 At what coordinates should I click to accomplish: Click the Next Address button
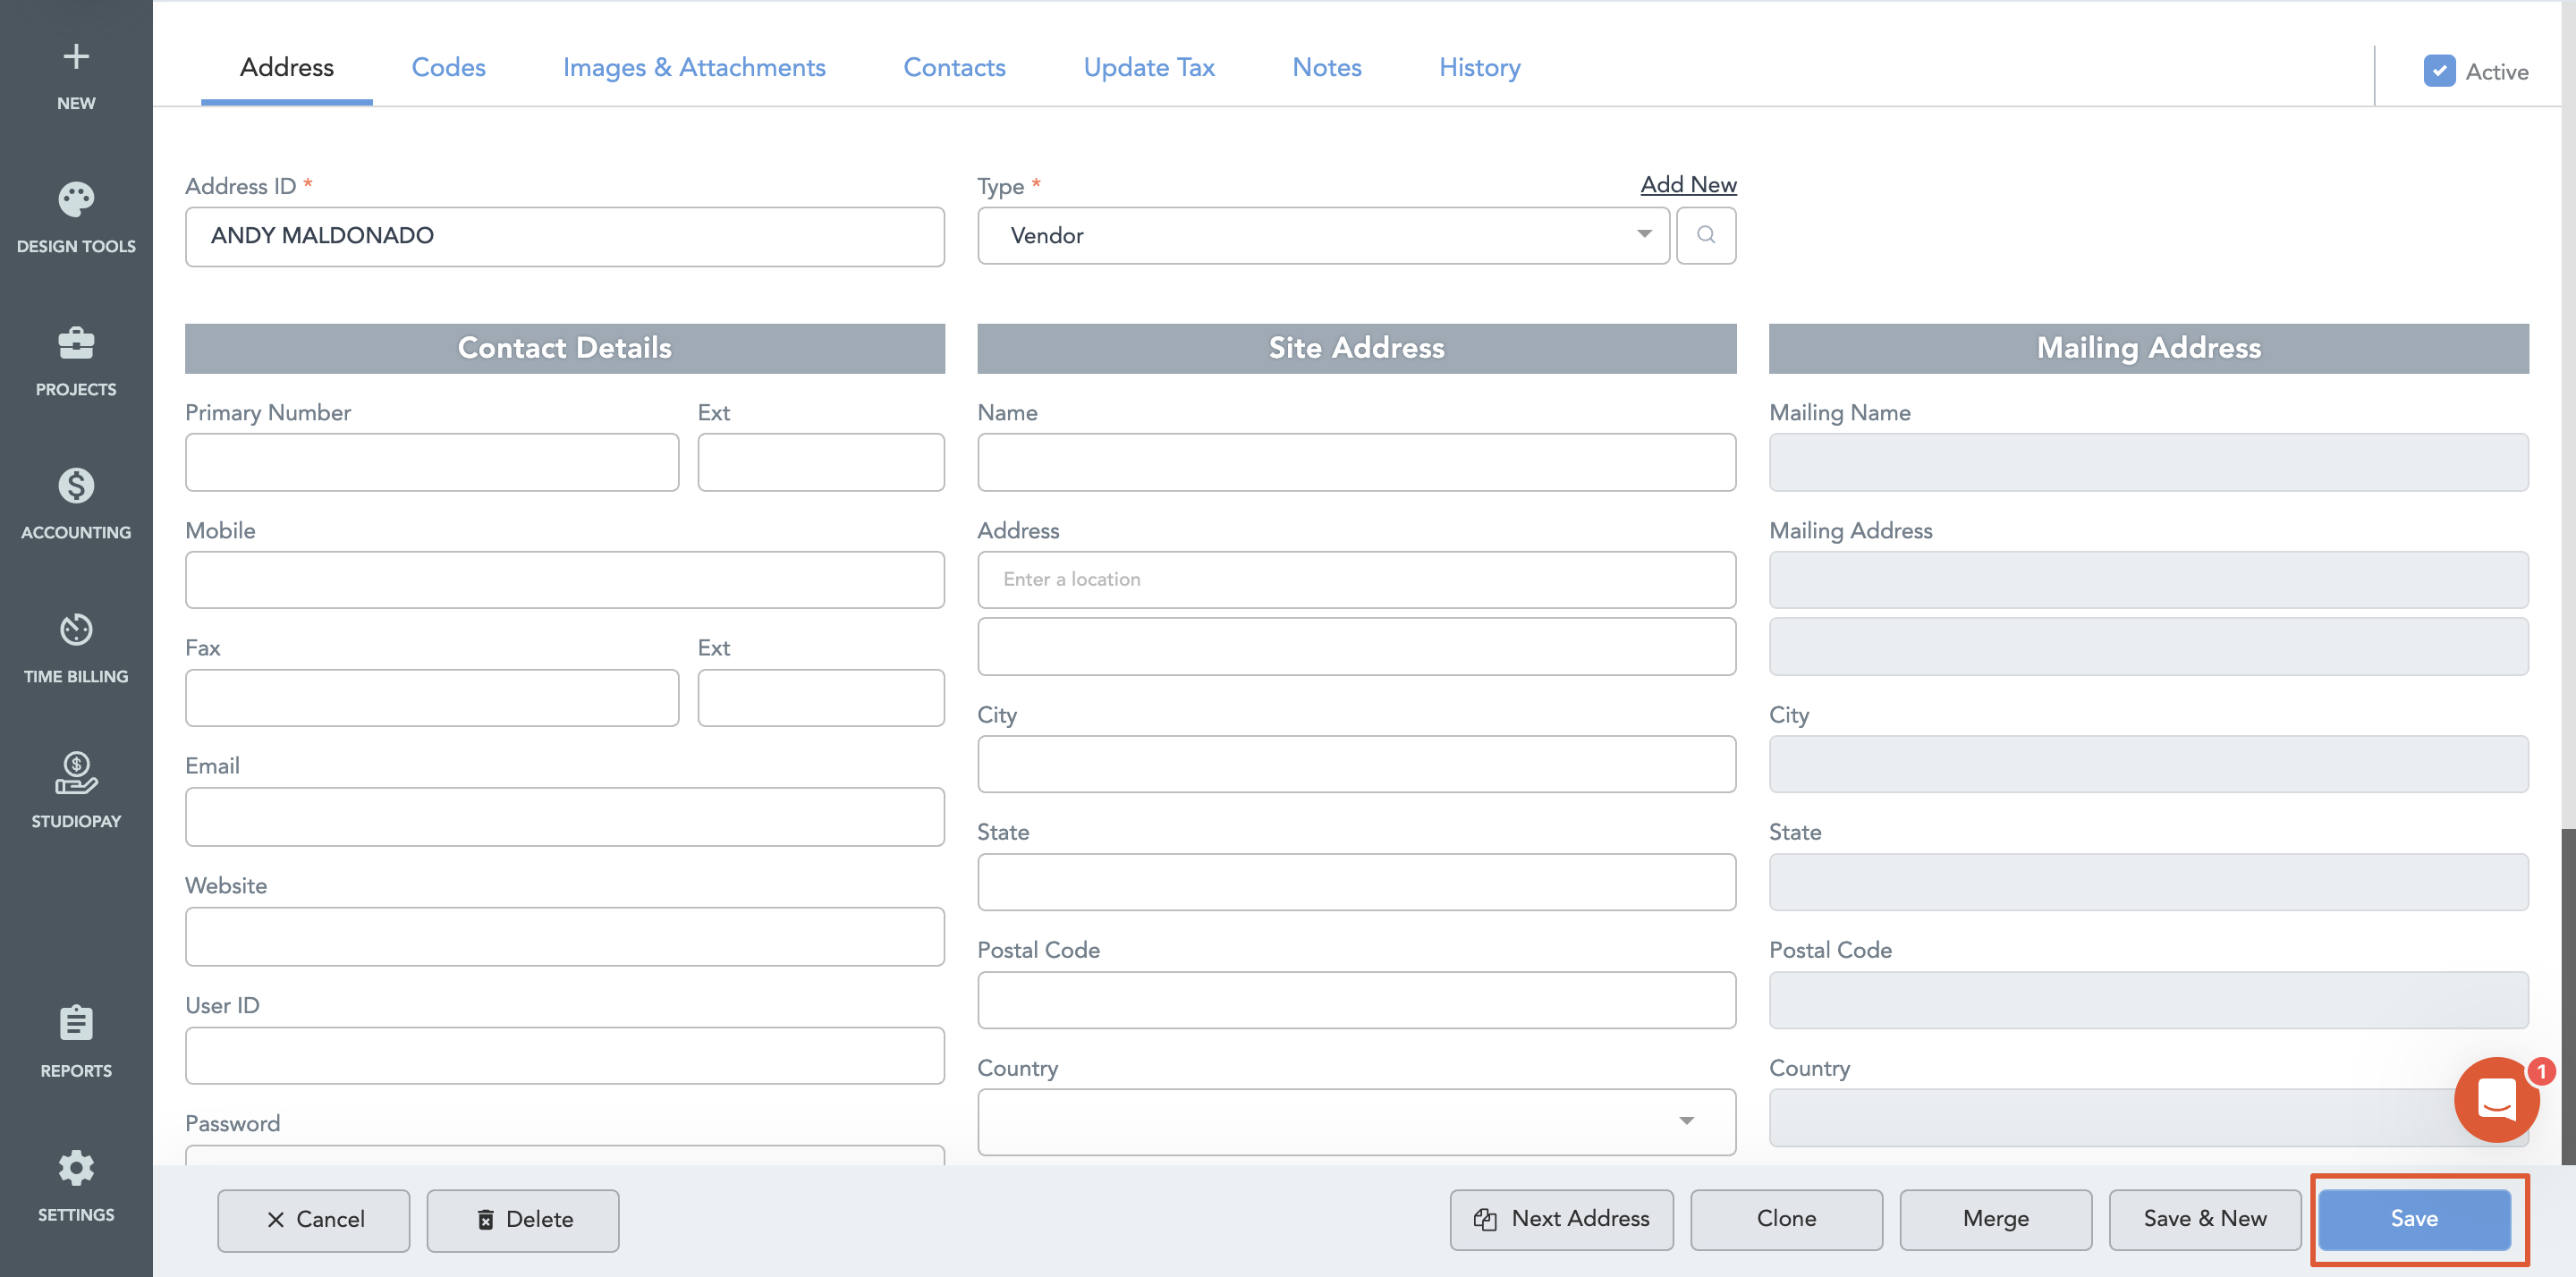tap(1561, 1218)
